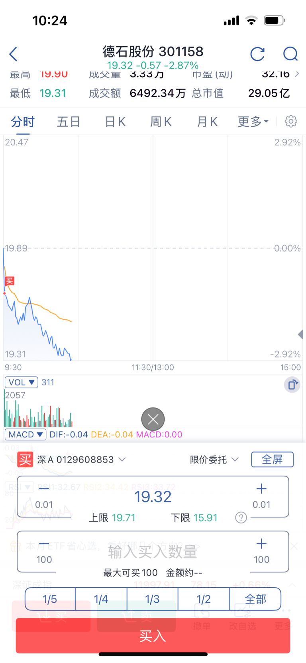
Task: Open the VOL indicator dropdown
Action: pos(22,382)
